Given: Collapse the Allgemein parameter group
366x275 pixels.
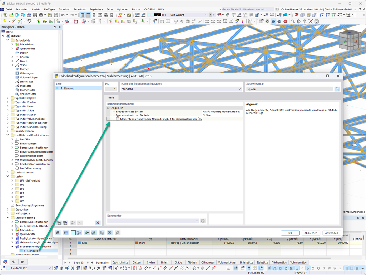Looking at the screenshot, I should pyautogui.click(x=108, y=108).
